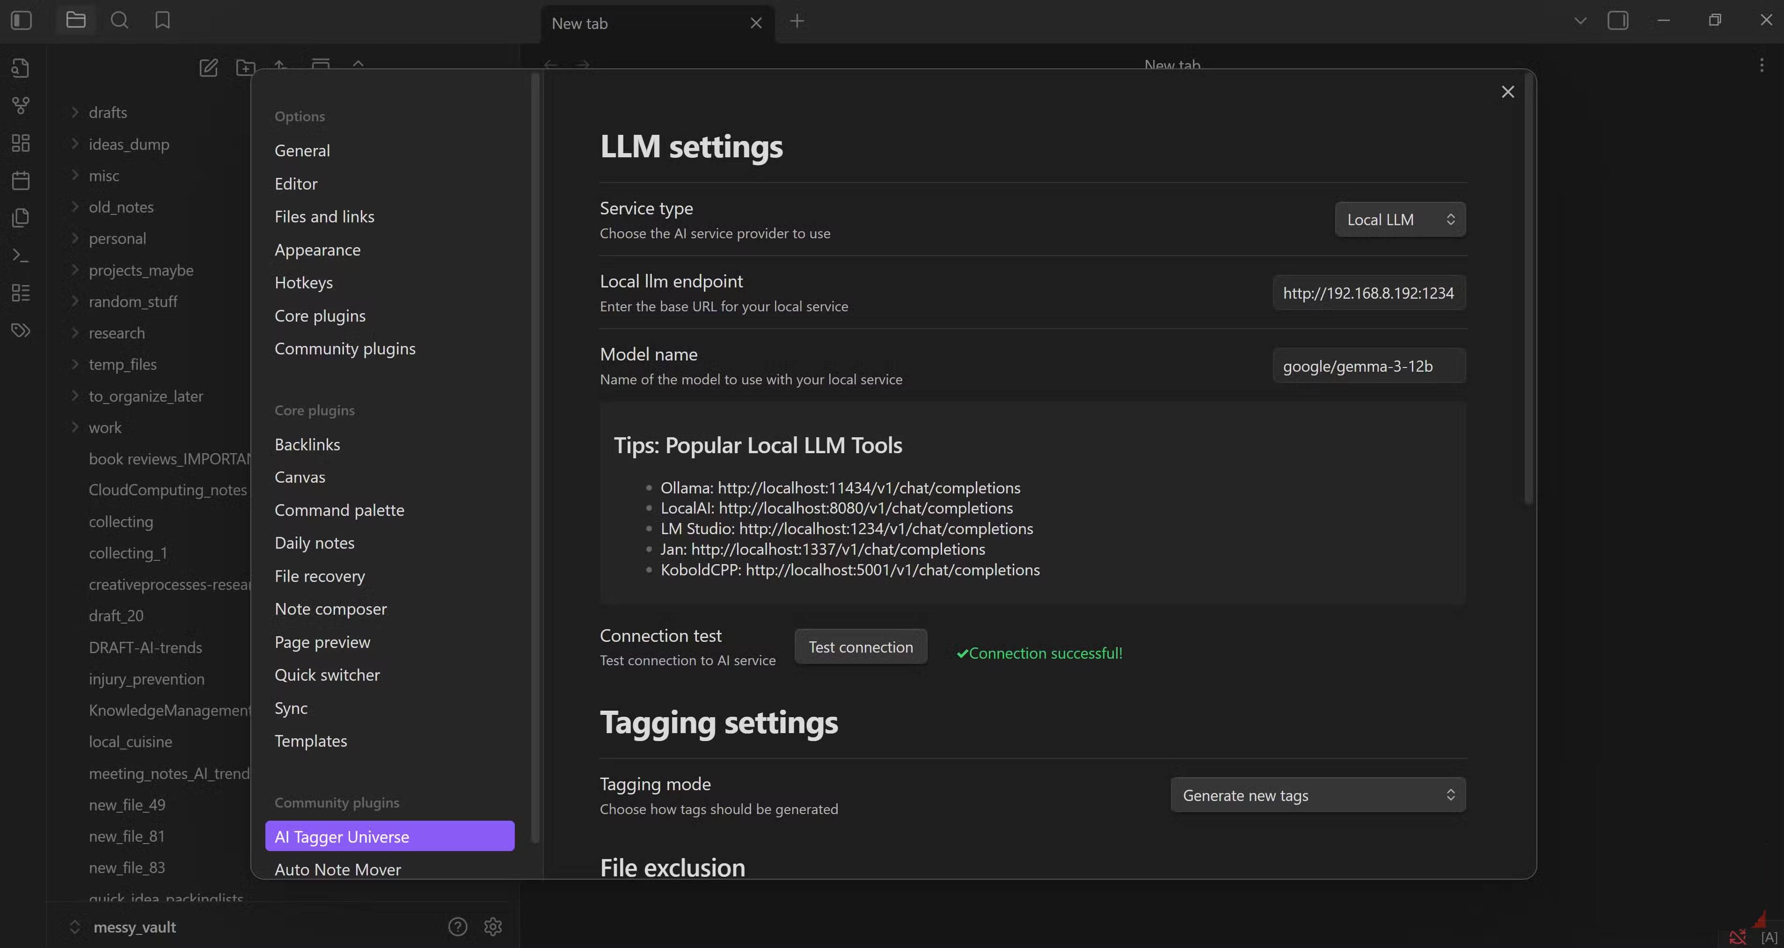Open Community plugins settings section
Image resolution: width=1784 pixels, height=948 pixels.
tap(345, 349)
